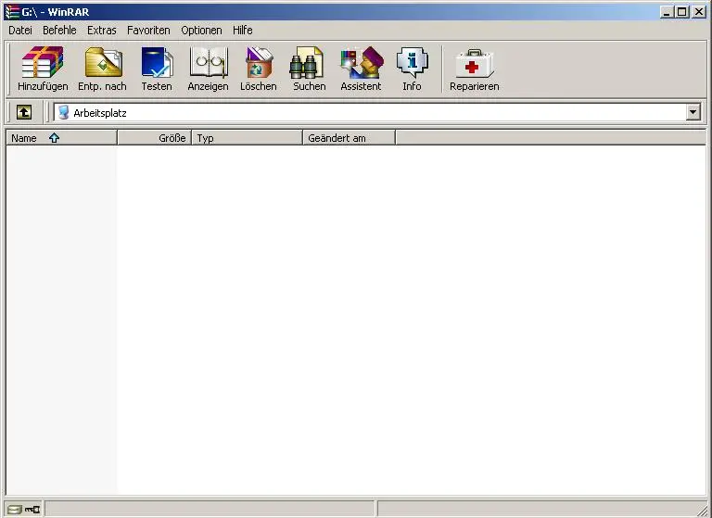Image resolution: width=712 pixels, height=518 pixels.
Task: Sort by the Typ column header
Action: click(247, 138)
